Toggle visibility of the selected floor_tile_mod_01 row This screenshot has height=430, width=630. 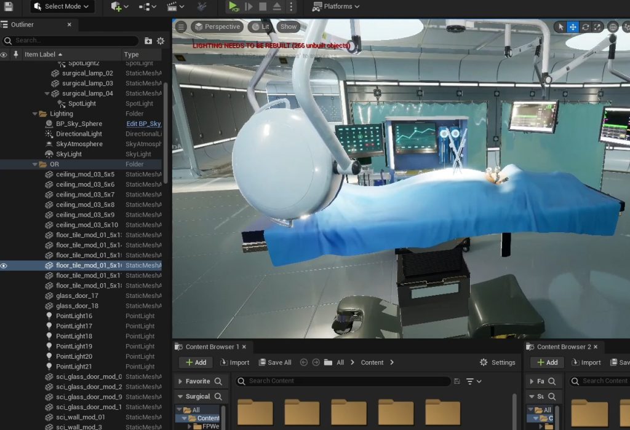[x=4, y=266]
